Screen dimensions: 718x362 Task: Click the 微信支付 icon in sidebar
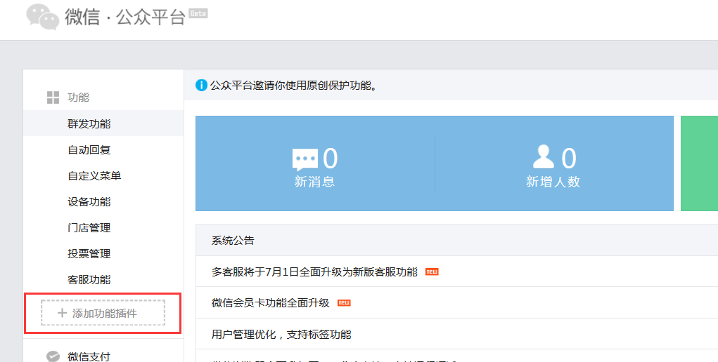53,356
